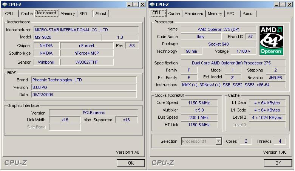The height and width of the screenshot is (171, 295).
Task: Open the Memory tab in right window
Action: 215,14
